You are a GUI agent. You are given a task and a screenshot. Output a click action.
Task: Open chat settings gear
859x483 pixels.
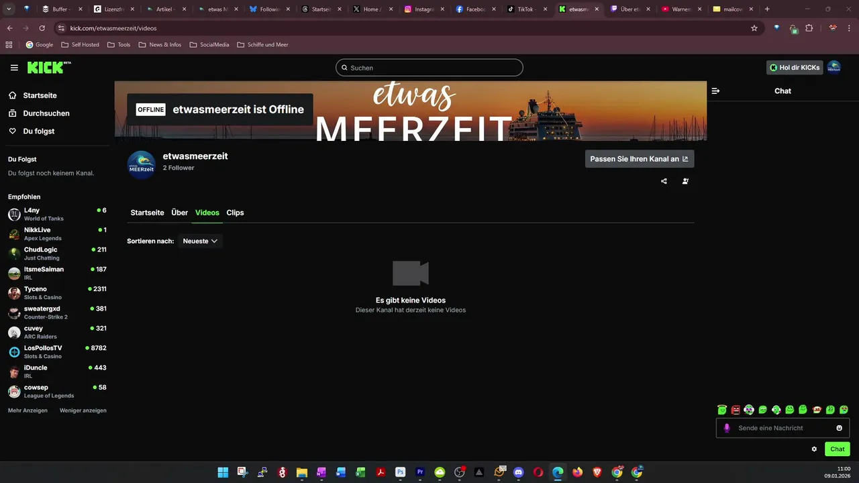(814, 449)
